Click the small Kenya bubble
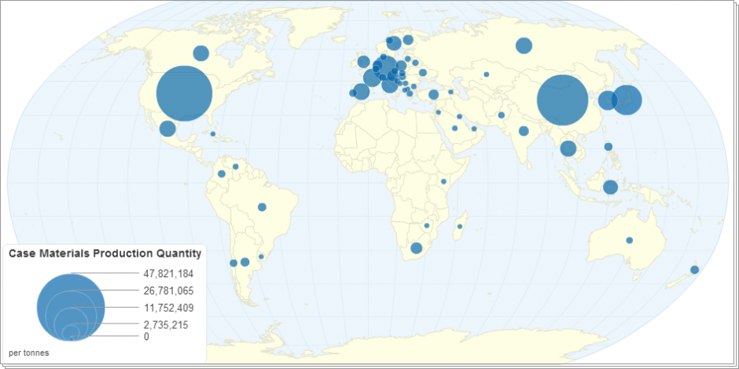This screenshot has height=369, width=739. (x=443, y=181)
